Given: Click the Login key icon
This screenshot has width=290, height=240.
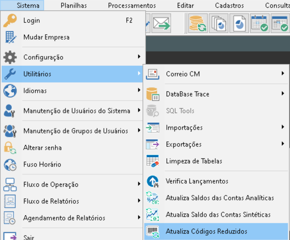Looking at the screenshot, I should [10, 20].
